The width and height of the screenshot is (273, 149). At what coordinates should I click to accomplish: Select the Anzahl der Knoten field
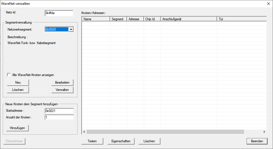59,117
